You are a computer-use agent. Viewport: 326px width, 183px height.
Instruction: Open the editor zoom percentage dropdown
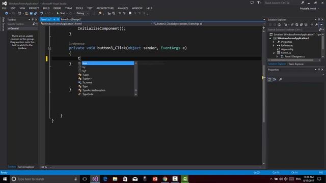coord(51,167)
